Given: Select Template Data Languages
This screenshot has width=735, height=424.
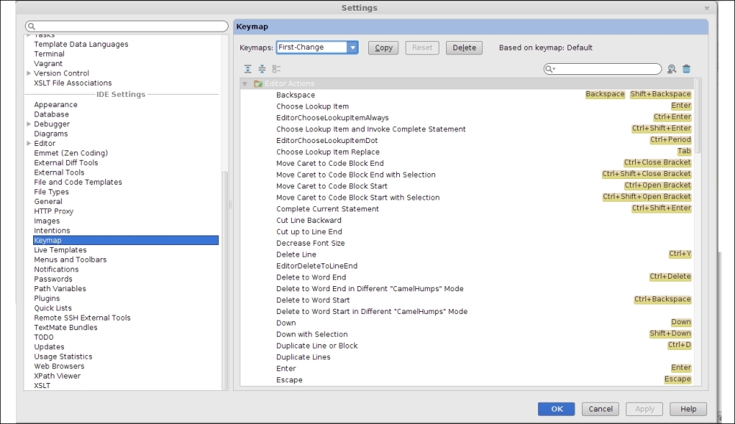Looking at the screenshot, I should click(81, 44).
